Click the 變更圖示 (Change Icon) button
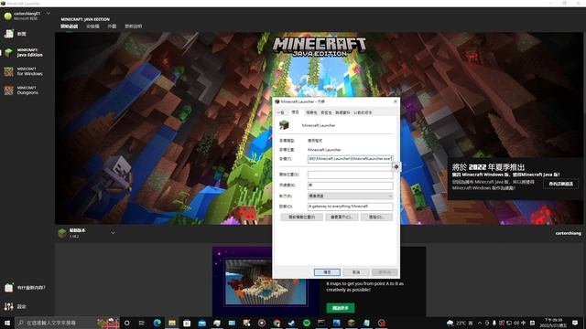 [x=342, y=218]
